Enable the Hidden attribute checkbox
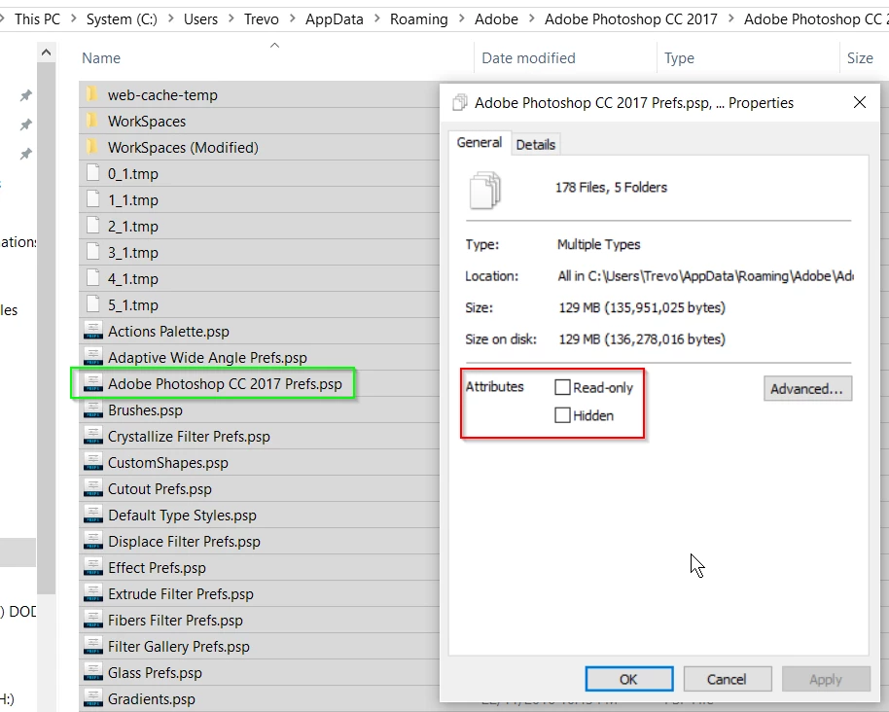This screenshot has width=889, height=712. click(x=562, y=415)
